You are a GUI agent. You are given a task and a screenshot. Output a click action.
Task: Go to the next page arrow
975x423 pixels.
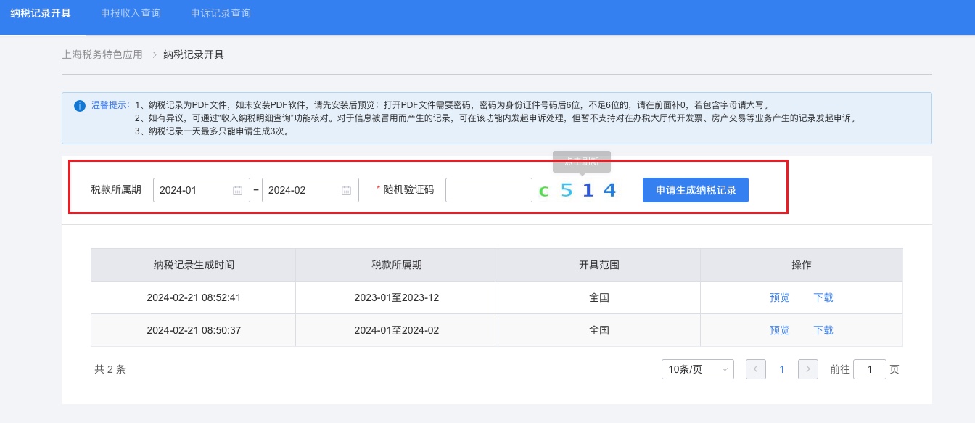(x=807, y=369)
